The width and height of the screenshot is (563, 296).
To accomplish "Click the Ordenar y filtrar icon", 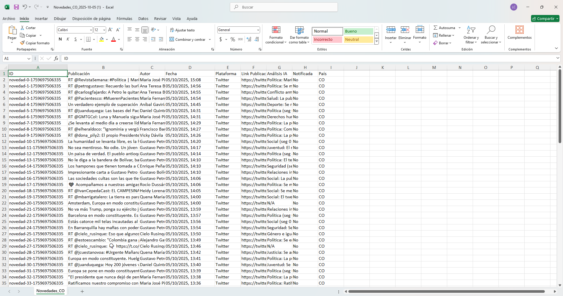I will [x=471, y=30].
